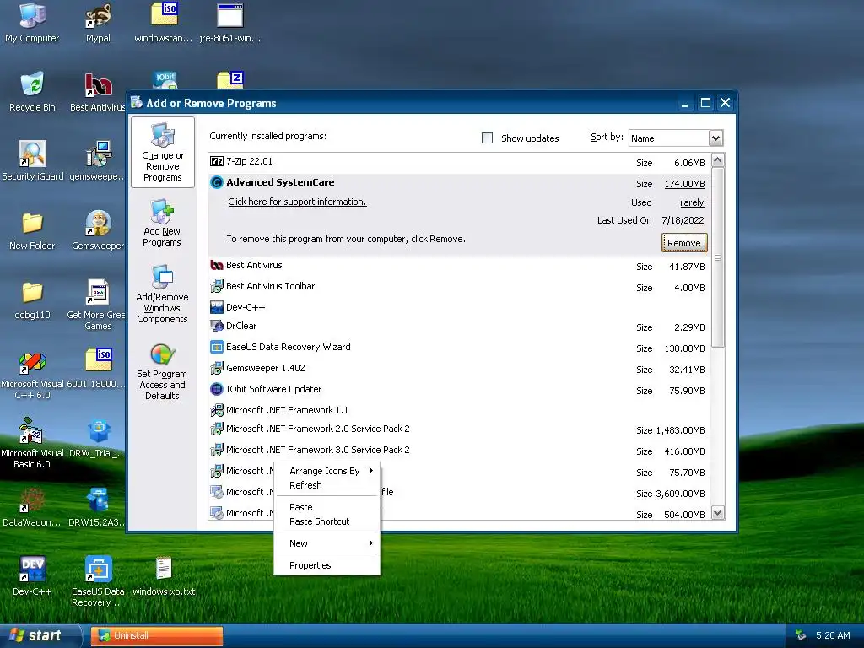Click Advanced SystemCare program title
The image size is (864, 648).
pos(280,182)
